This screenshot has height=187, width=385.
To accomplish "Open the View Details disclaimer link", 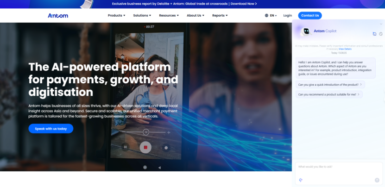I will coord(345,49).
